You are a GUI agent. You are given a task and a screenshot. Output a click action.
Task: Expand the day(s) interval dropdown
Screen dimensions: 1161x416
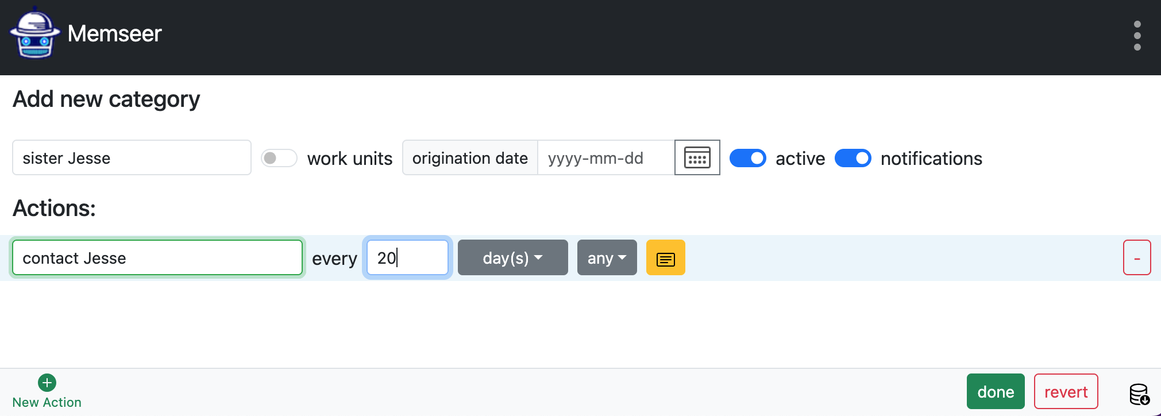(512, 258)
